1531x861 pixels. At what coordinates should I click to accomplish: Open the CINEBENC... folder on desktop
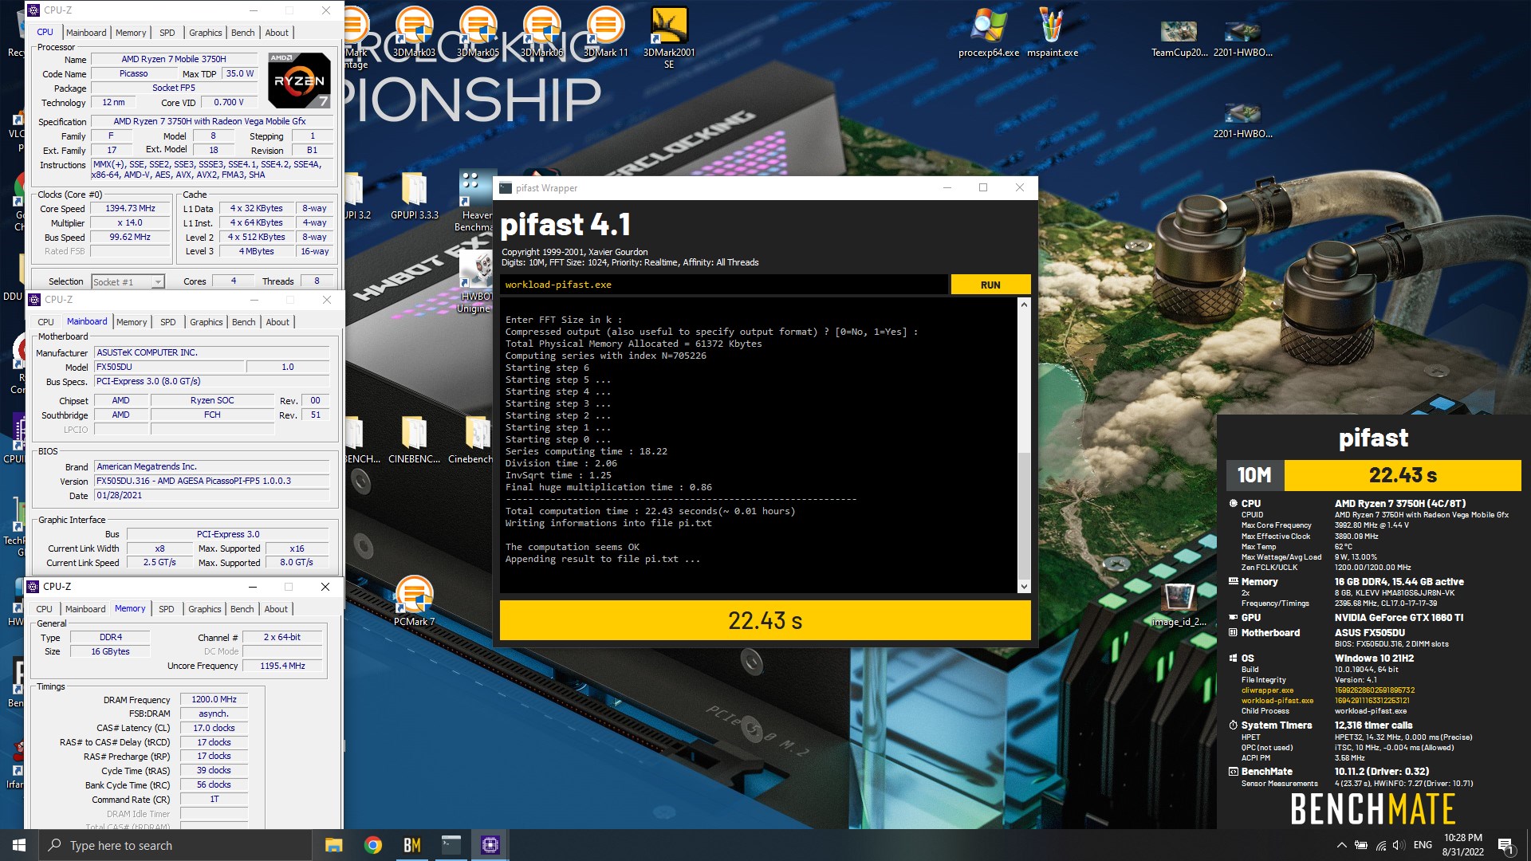414,440
